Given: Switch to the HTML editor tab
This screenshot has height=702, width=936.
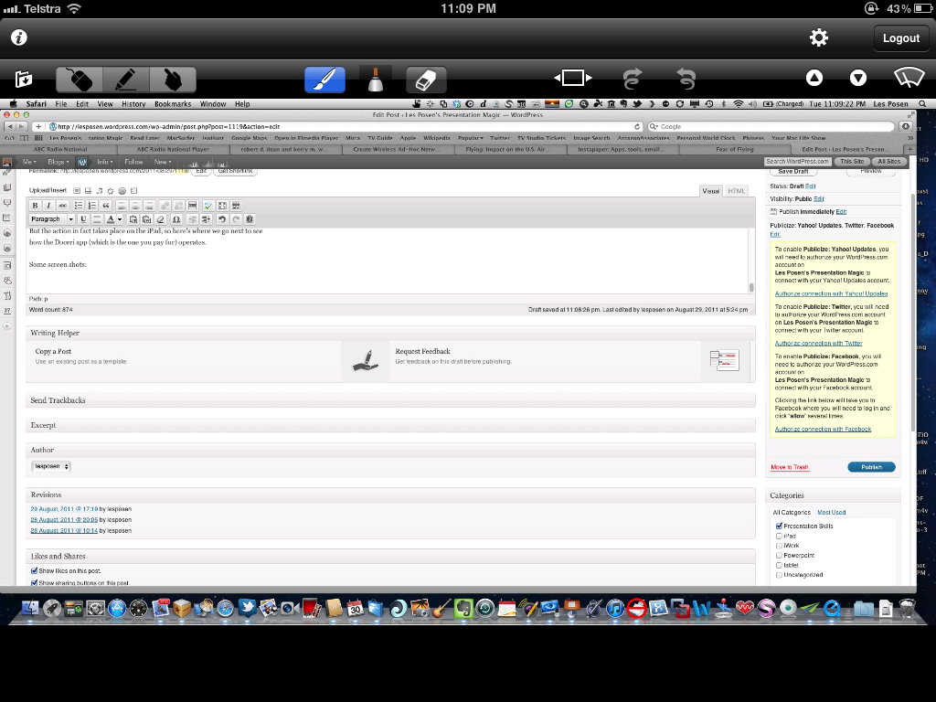Looking at the screenshot, I should point(736,191).
